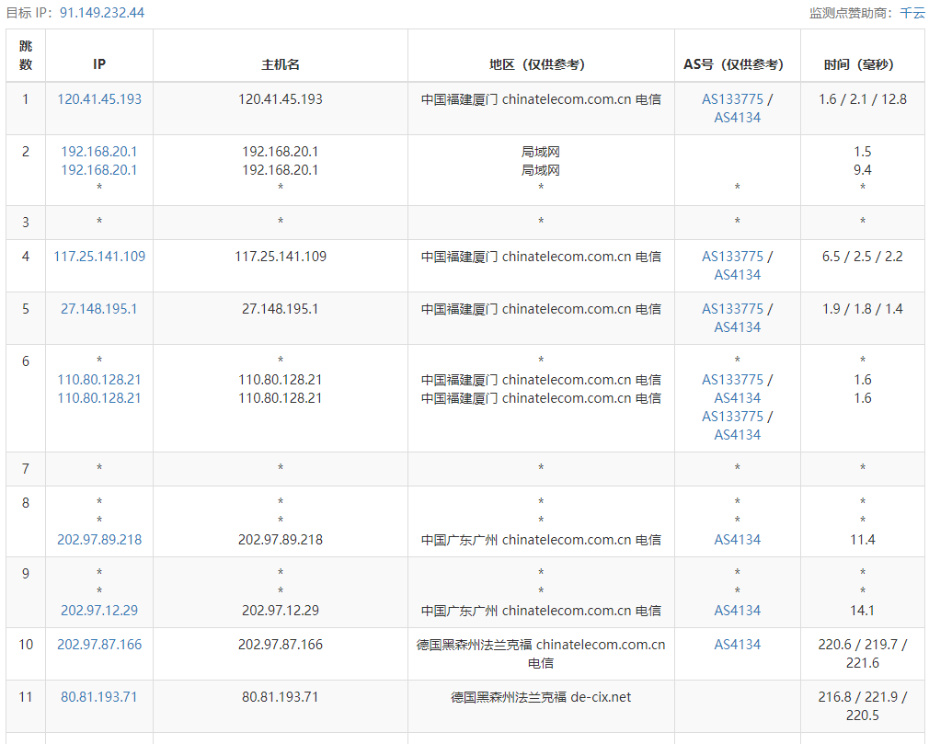Screen dimensions: 929x744
Task: Open the first 192.168.20.1 IP link in hop 2
Action: click(99, 152)
